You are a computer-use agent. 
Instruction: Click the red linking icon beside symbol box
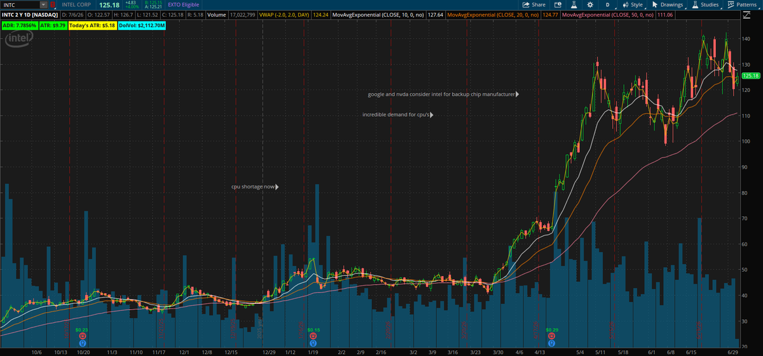53,4
